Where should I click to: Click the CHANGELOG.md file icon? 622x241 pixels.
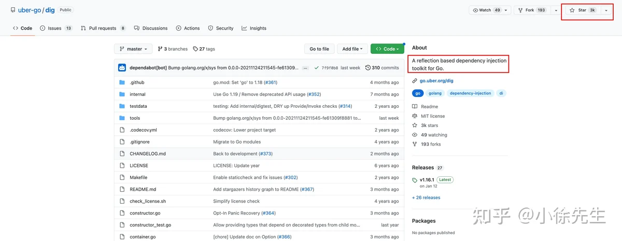(122, 154)
